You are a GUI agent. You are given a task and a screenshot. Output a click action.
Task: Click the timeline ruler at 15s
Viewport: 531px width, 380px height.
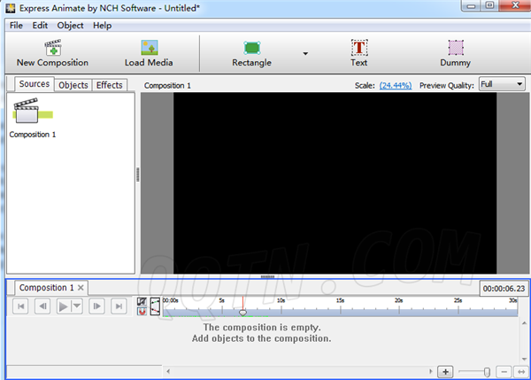tap(341, 300)
